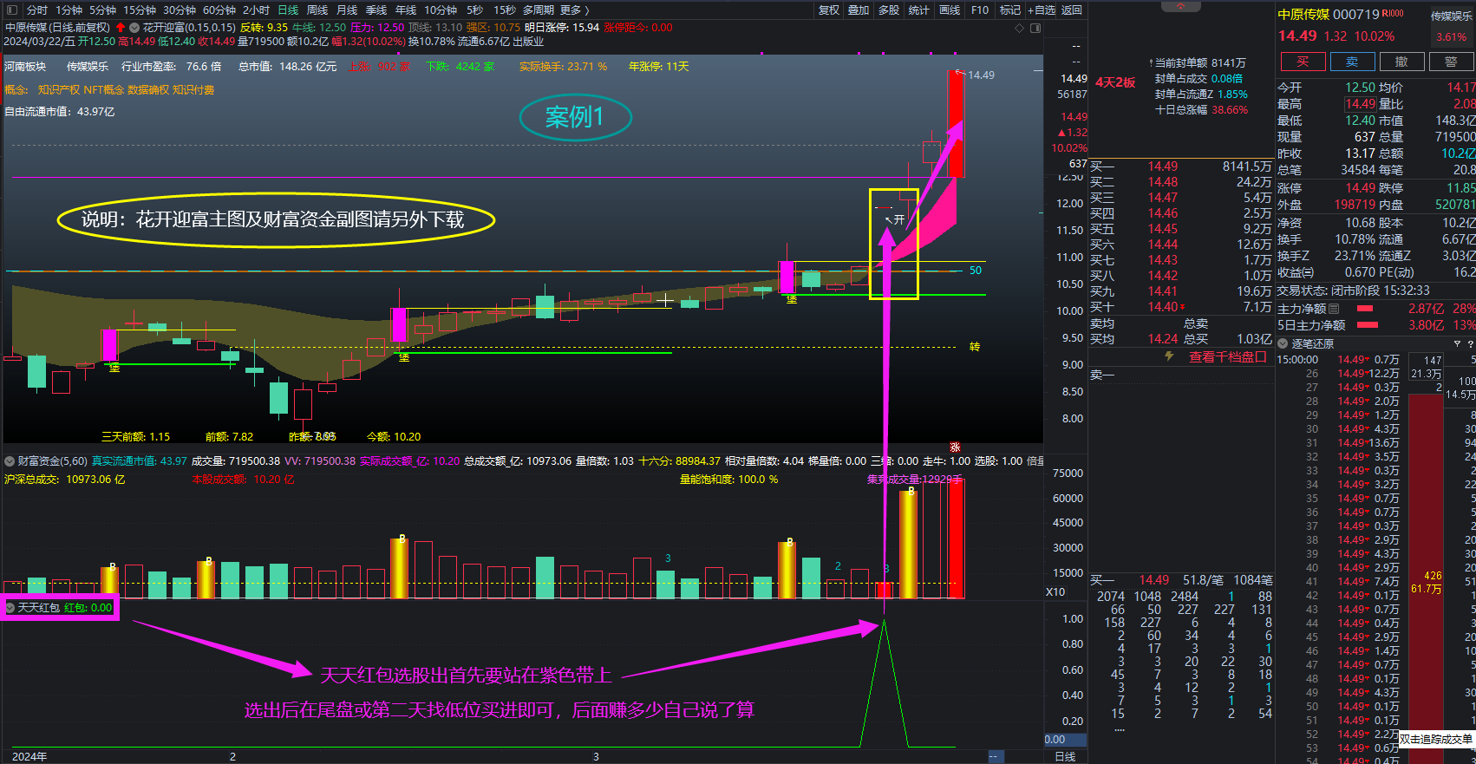1476x764 pixels.
Task: Expand 花开迎富 indicator dropdown arrow
Action: click(x=134, y=27)
